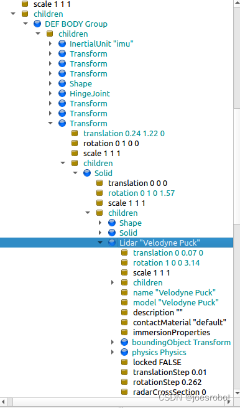240x408 pixels.
Task: Click the cube icon beside rotation 0 1 0 0
Action: pos(75,143)
